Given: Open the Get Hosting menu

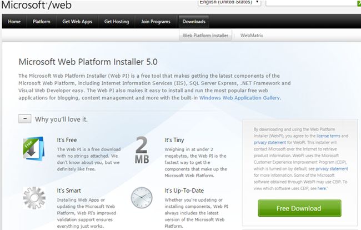Looking at the screenshot, I should [117, 22].
